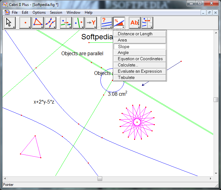221x190 pixels.
Task: Expand the Text Ab toolbox dropdown arrow
Action: (x=139, y=27)
